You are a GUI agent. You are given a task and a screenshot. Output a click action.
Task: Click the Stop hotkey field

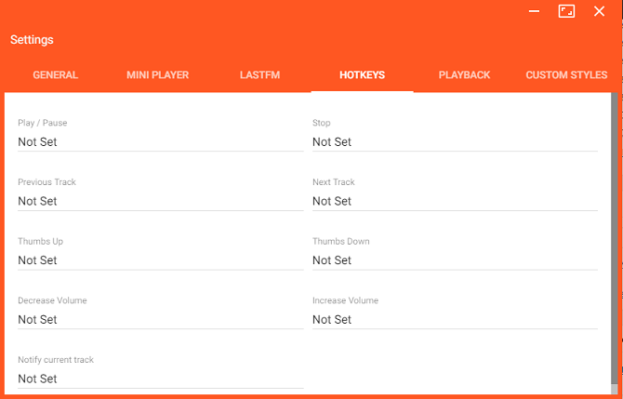pyautogui.click(x=455, y=142)
